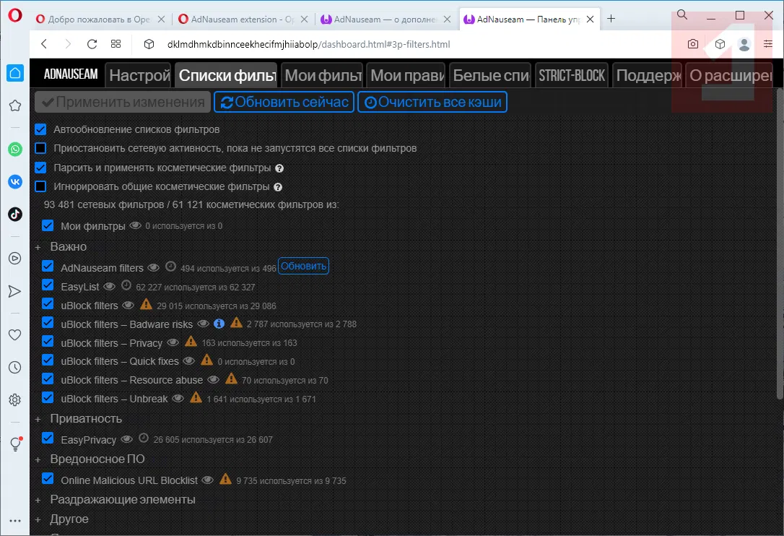Open speed dial grid icon

click(x=116, y=44)
